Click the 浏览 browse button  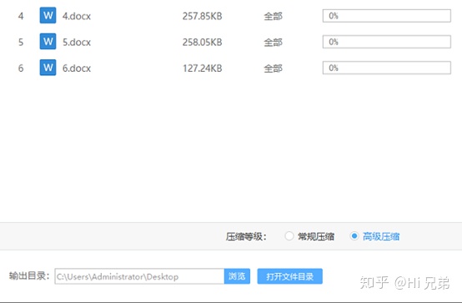tap(237, 276)
